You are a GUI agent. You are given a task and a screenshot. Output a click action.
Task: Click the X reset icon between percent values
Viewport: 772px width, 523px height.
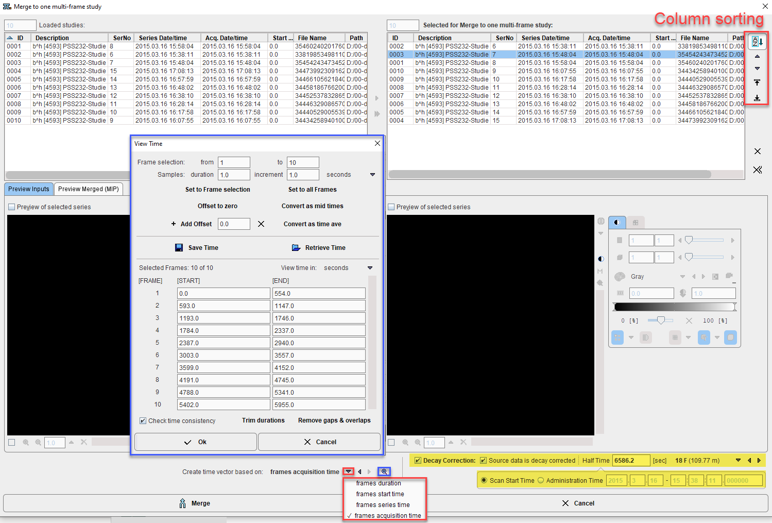[x=689, y=320]
